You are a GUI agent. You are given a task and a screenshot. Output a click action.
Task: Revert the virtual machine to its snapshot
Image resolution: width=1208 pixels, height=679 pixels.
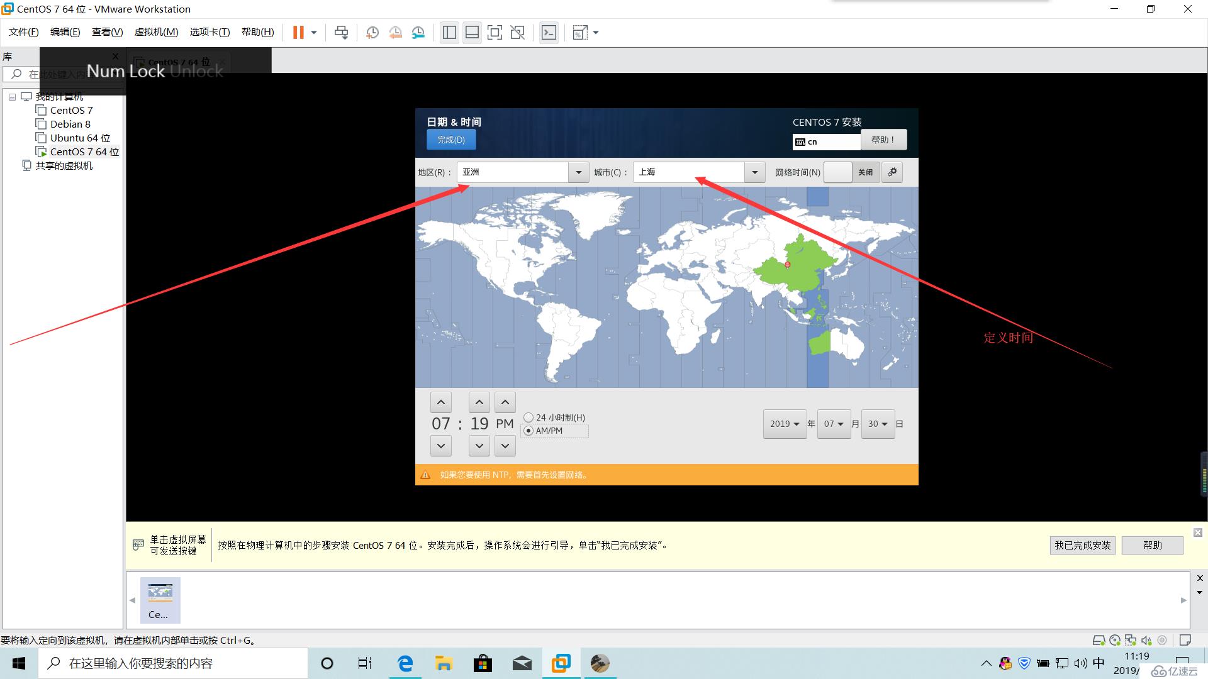coord(395,33)
